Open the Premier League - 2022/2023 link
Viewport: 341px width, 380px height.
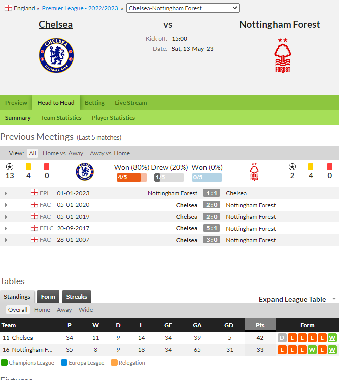[x=80, y=8]
